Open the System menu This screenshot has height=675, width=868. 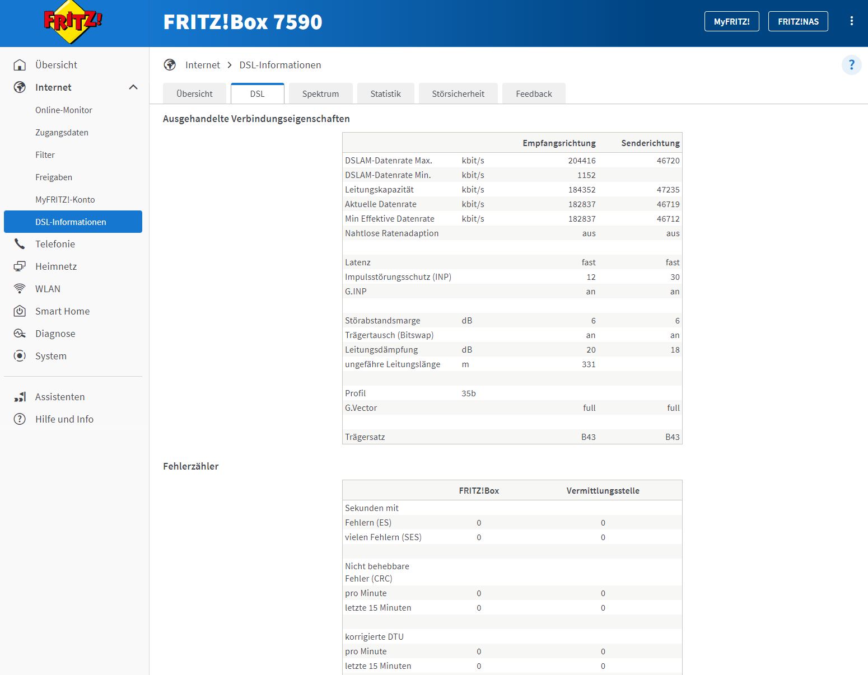point(73,356)
